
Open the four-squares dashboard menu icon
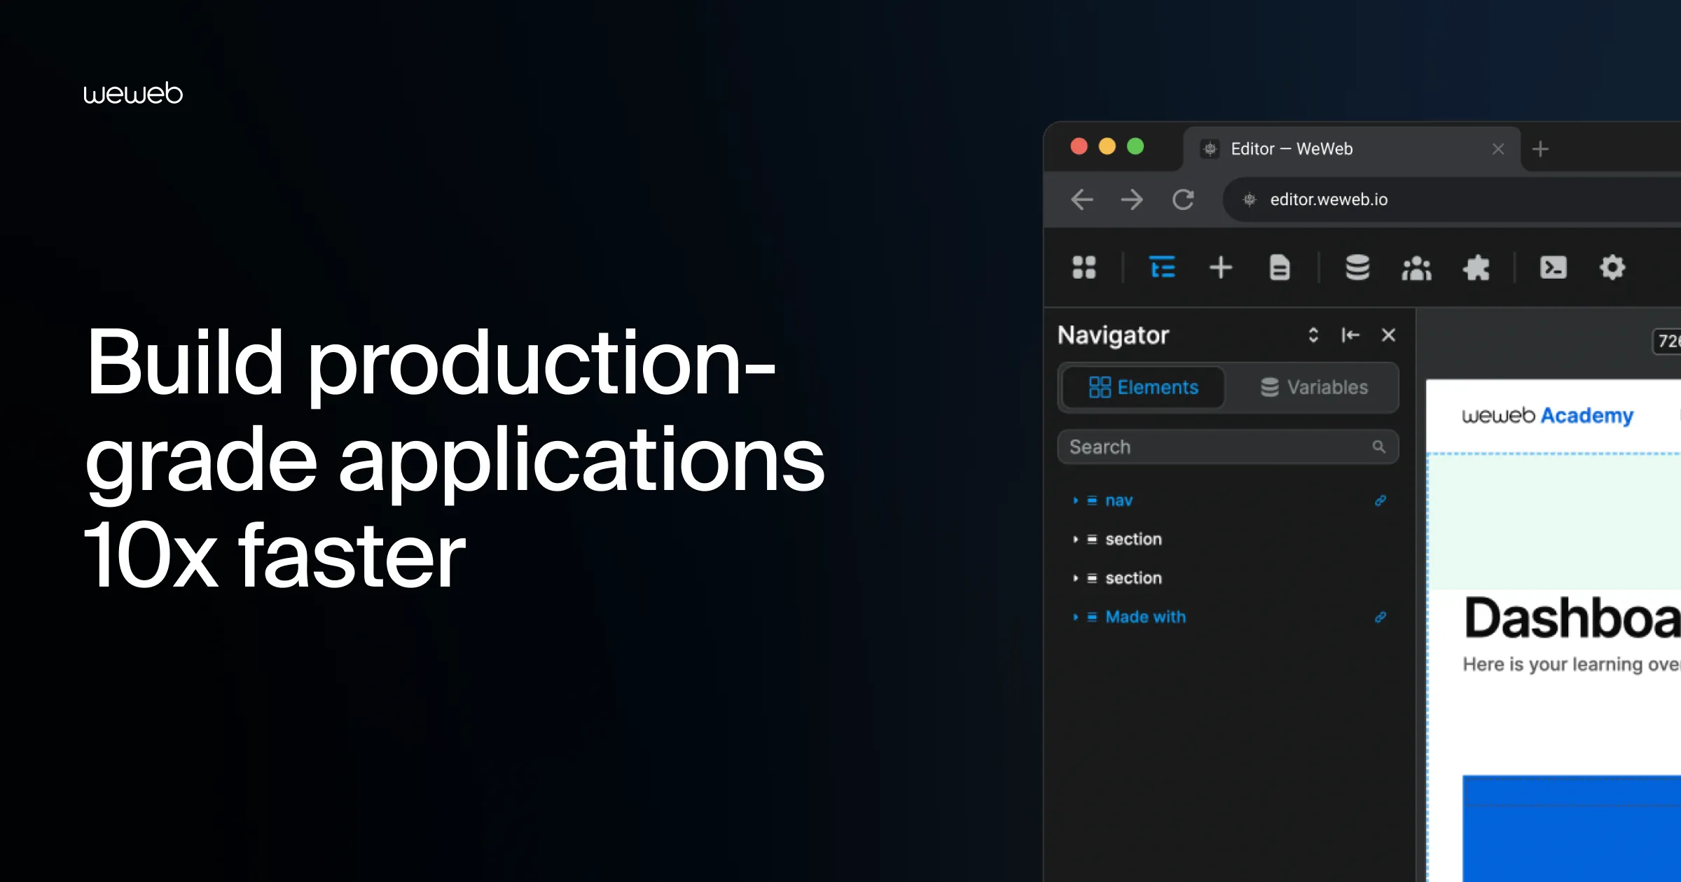coord(1084,267)
